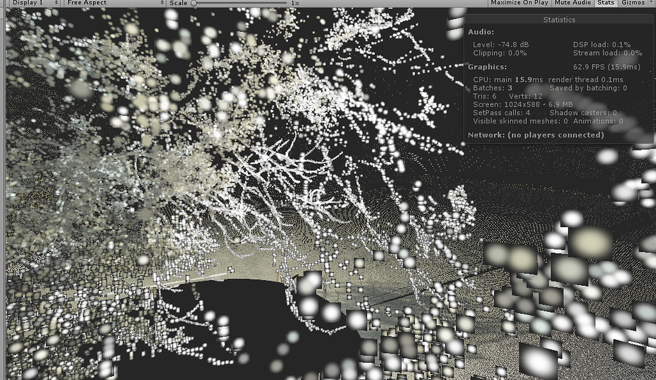Click the Stats toolbar label
Image resolution: width=656 pixels, height=380 pixels.
tap(605, 3)
